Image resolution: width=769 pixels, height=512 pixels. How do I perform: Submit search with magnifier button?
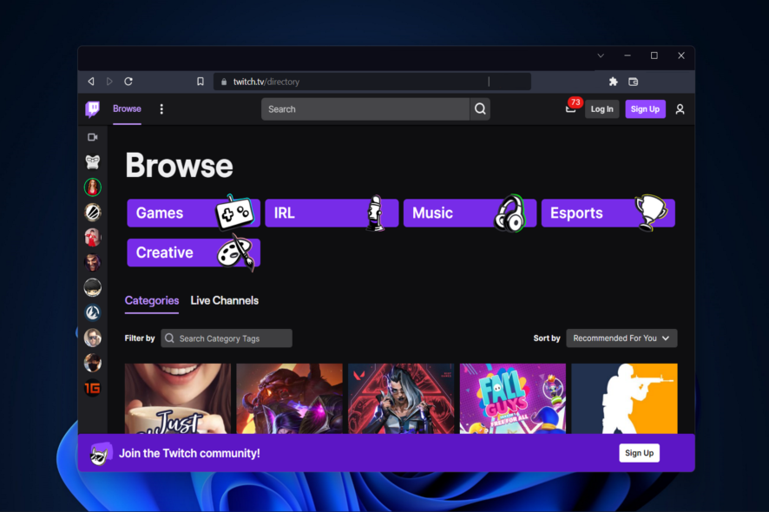480,108
